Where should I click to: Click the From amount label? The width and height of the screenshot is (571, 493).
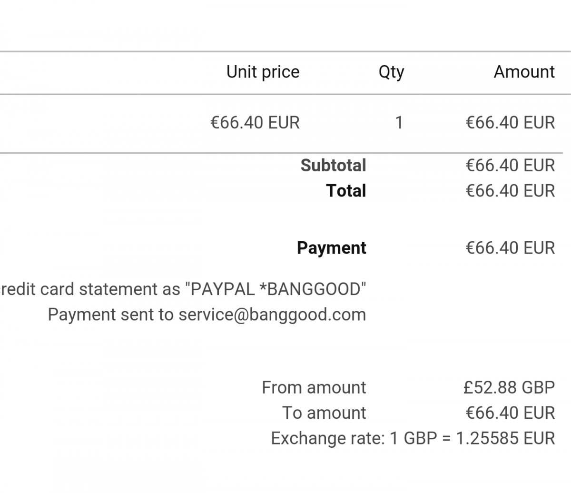314,387
